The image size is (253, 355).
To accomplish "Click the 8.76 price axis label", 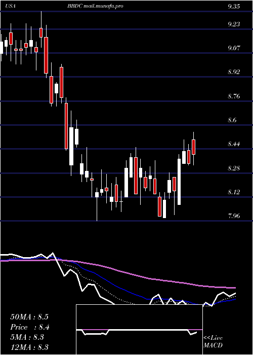I will pyautogui.click(x=234, y=96).
